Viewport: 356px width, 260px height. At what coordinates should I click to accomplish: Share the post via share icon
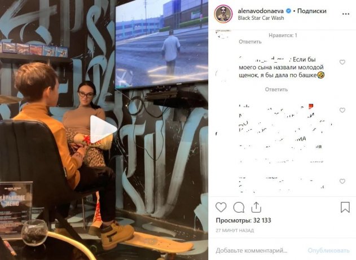coord(256,207)
